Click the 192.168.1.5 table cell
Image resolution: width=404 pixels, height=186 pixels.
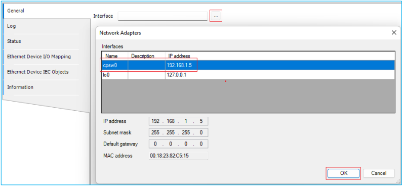[280, 65]
